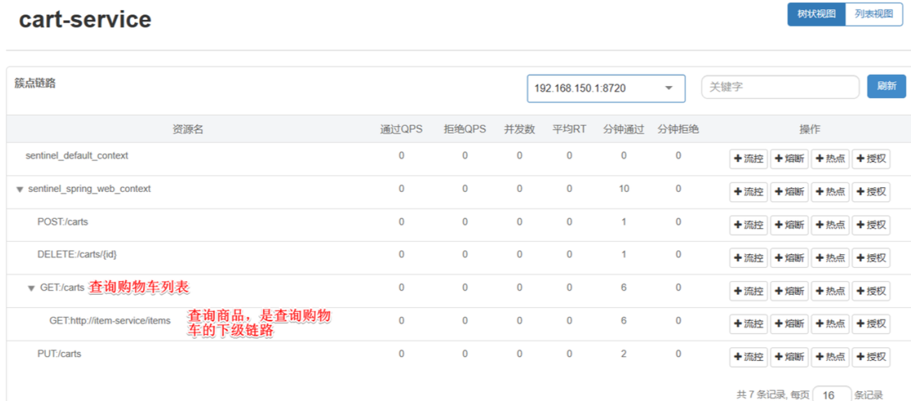Collapse the sentinel_spring_web_context node
The height and width of the screenshot is (401, 911).
[20, 189]
